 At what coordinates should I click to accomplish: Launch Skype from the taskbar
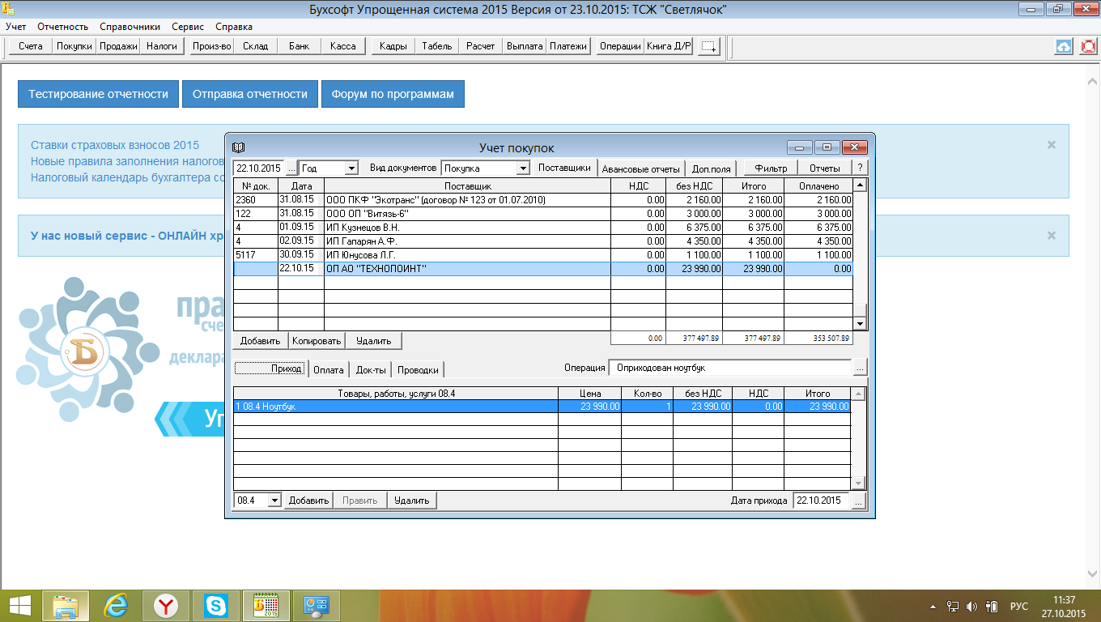tap(216, 605)
